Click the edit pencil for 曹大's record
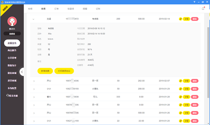 point(181,97)
